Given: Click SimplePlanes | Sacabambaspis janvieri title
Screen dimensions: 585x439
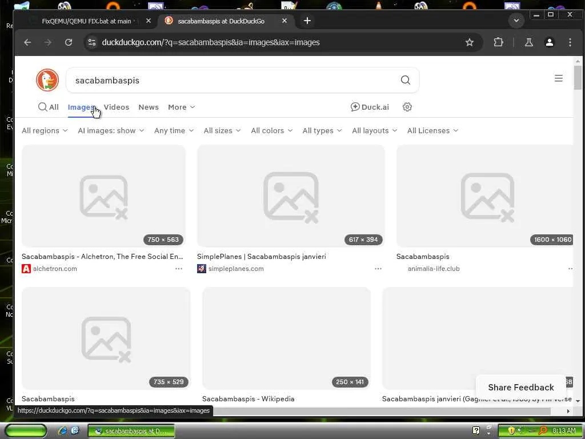Looking at the screenshot, I should 262,257.
